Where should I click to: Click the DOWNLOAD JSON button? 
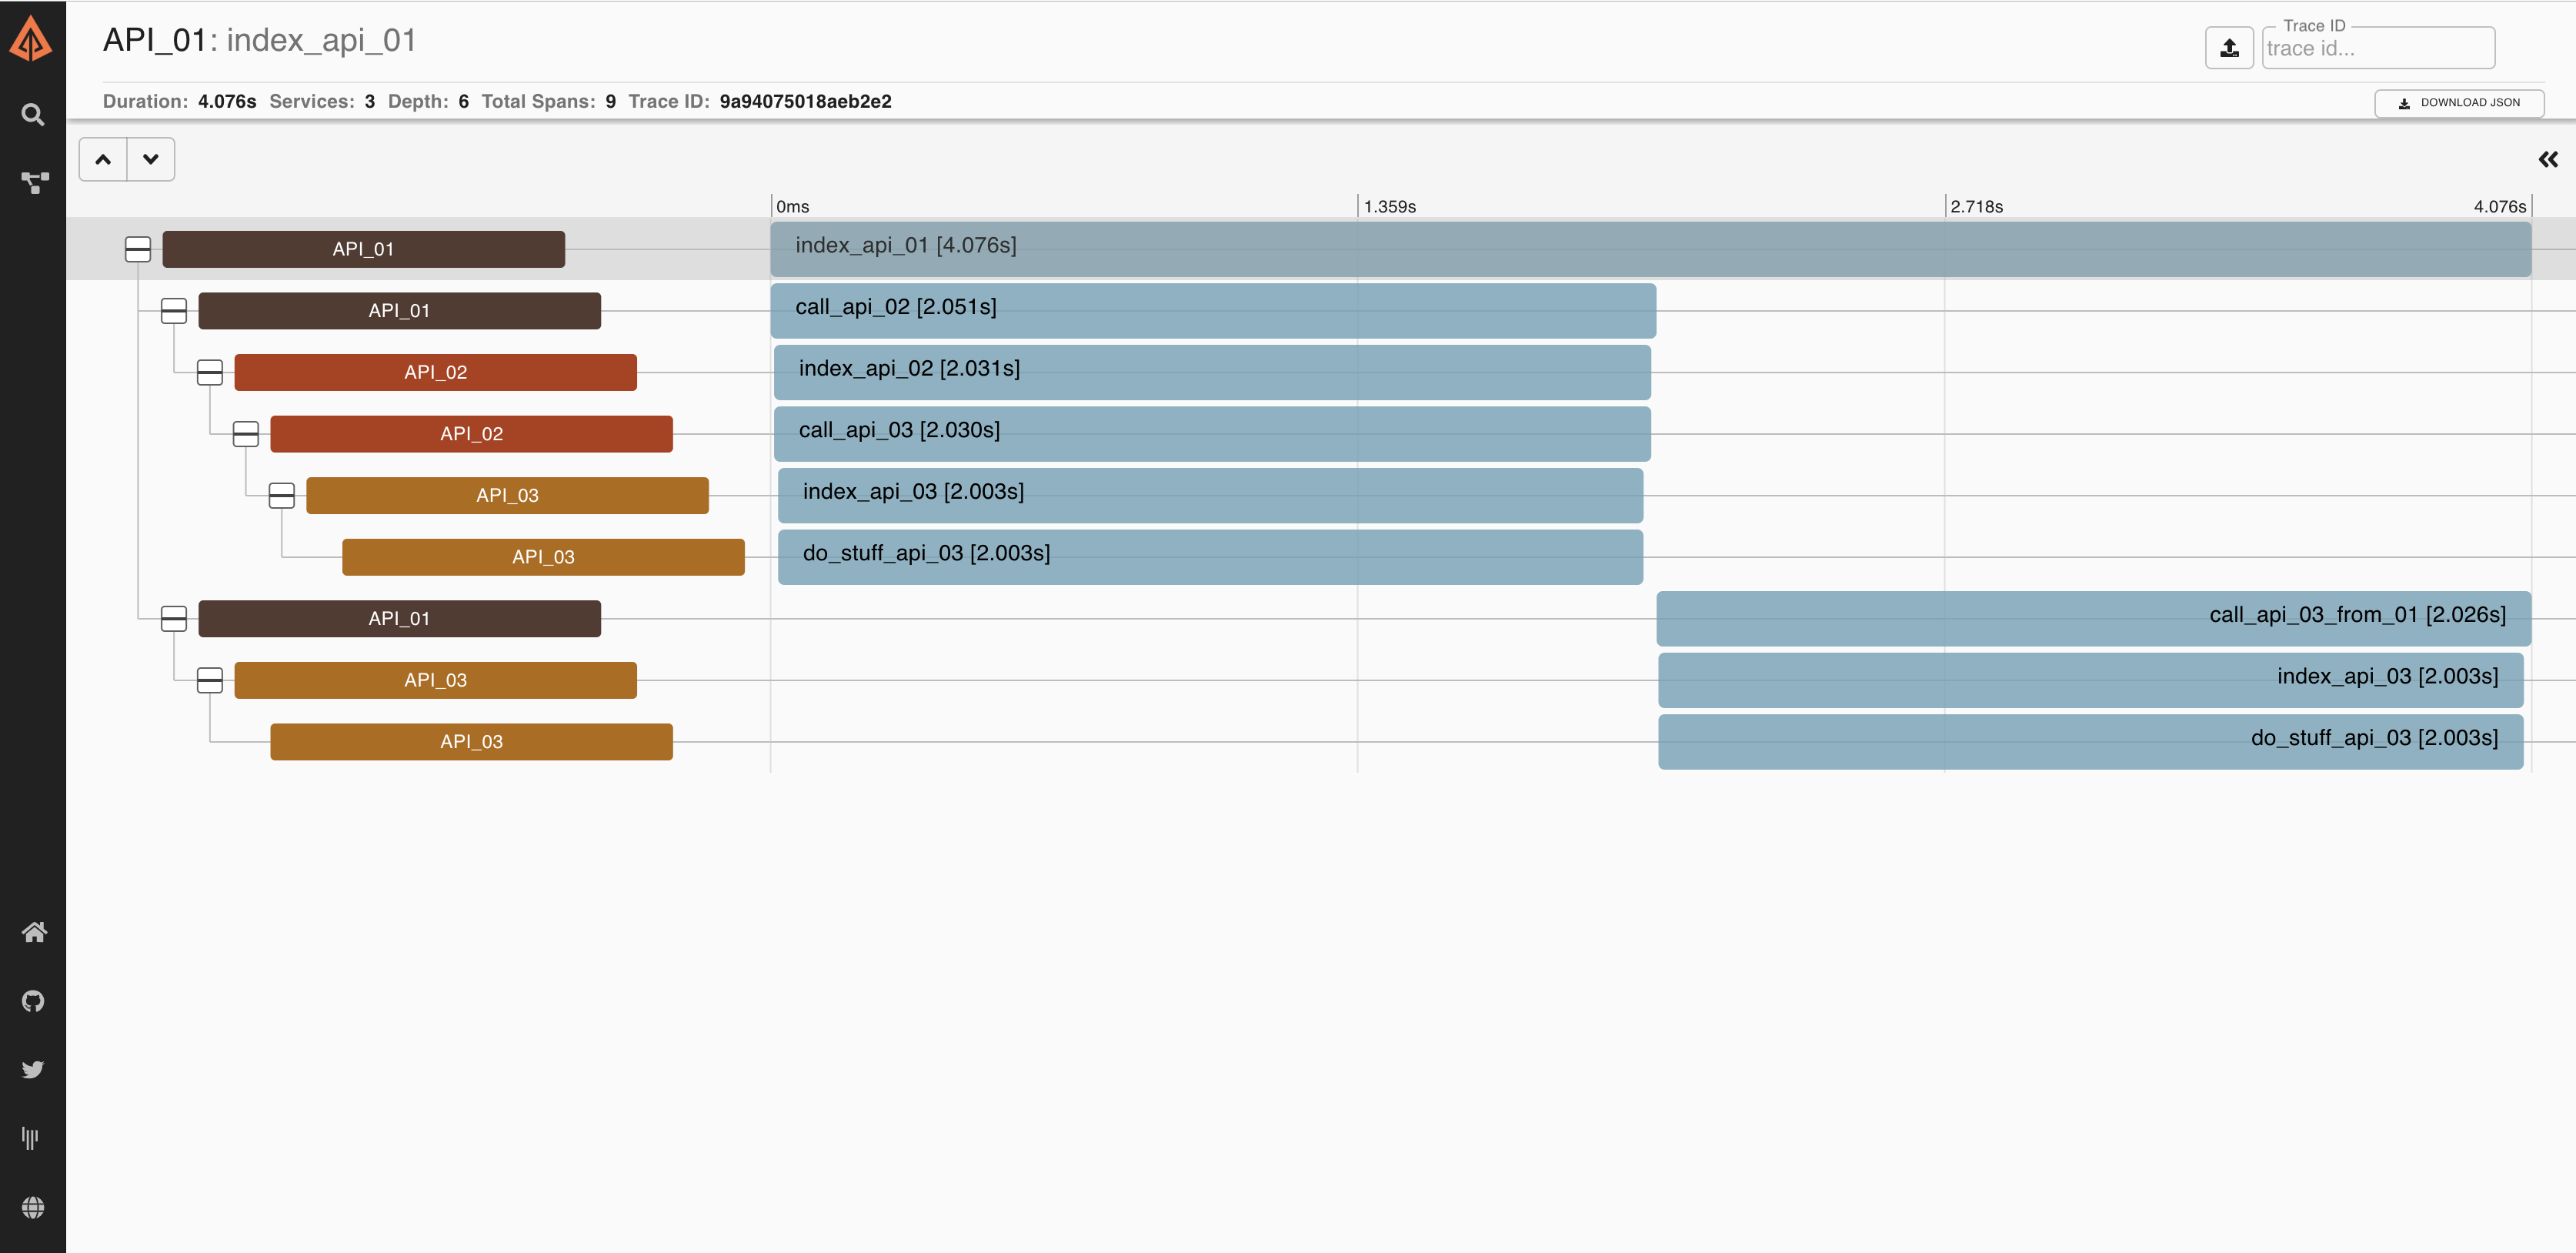tap(2459, 102)
